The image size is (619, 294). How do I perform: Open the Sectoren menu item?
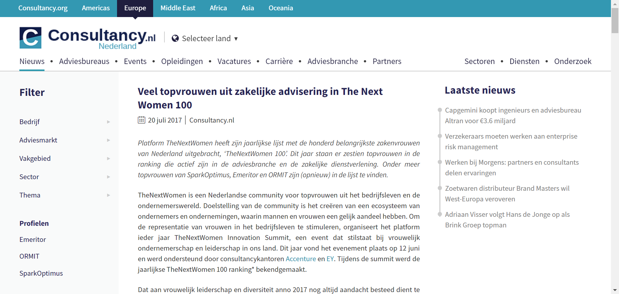[479, 61]
